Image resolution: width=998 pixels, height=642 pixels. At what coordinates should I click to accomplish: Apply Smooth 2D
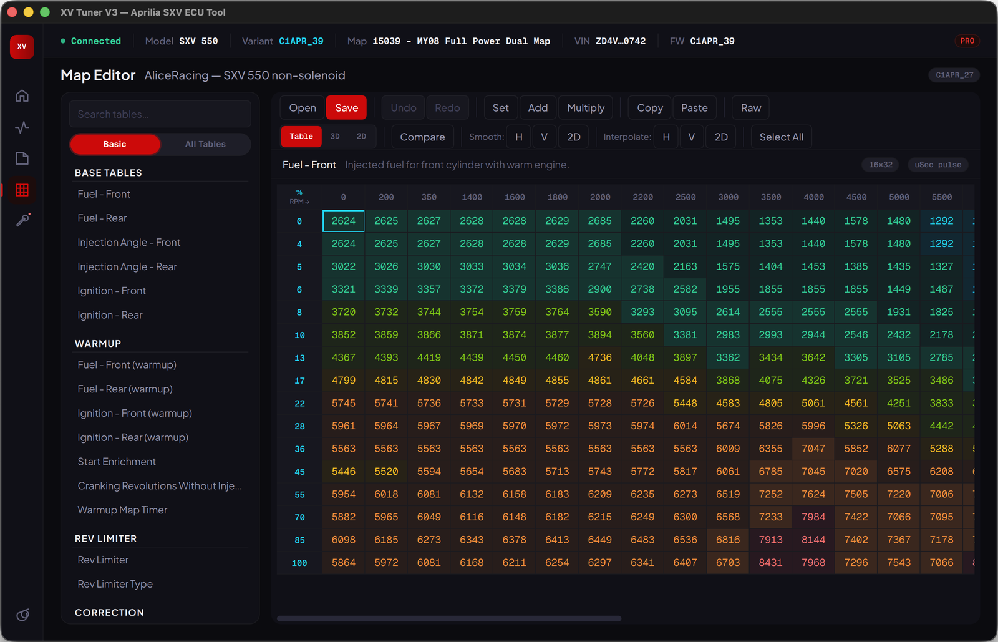click(x=574, y=137)
